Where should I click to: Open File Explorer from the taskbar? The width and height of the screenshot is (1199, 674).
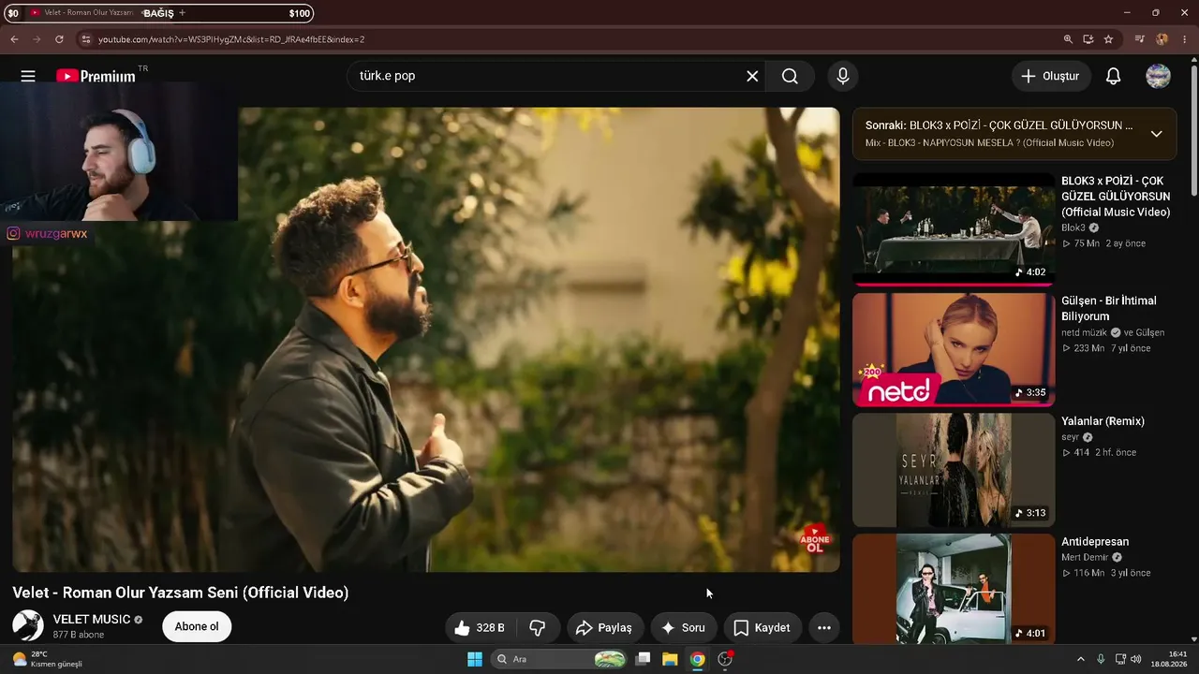pyautogui.click(x=670, y=659)
